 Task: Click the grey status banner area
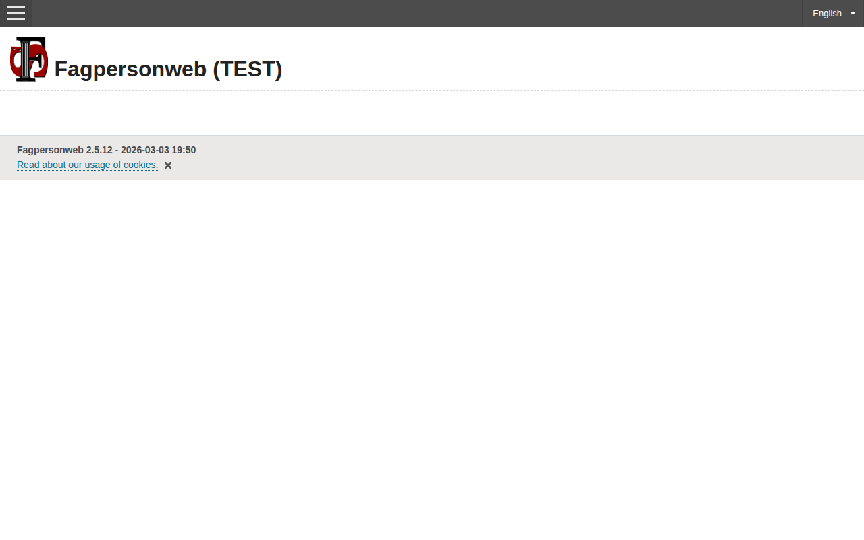pos(432,157)
